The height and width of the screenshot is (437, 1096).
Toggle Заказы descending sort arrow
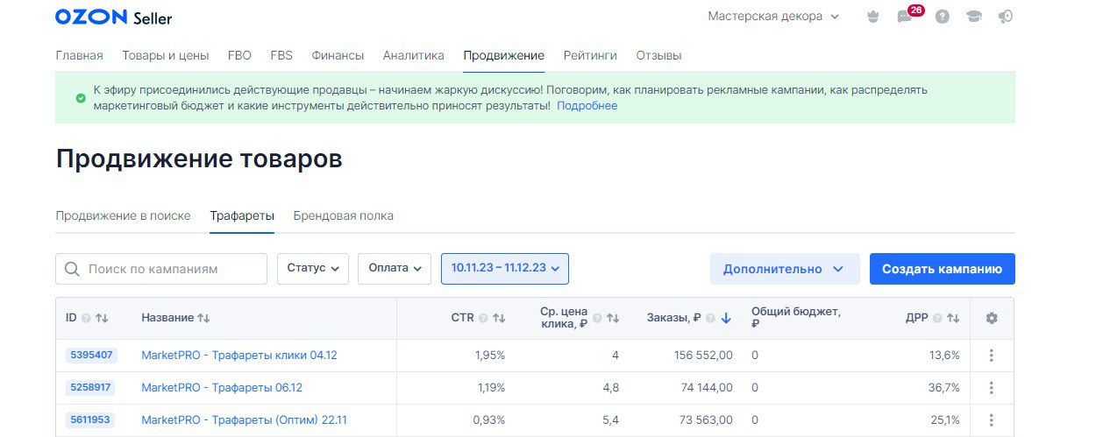[x=726, y=318]
